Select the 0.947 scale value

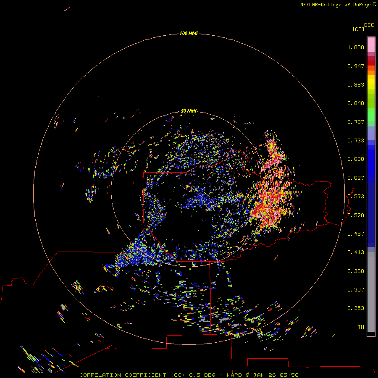356,66
